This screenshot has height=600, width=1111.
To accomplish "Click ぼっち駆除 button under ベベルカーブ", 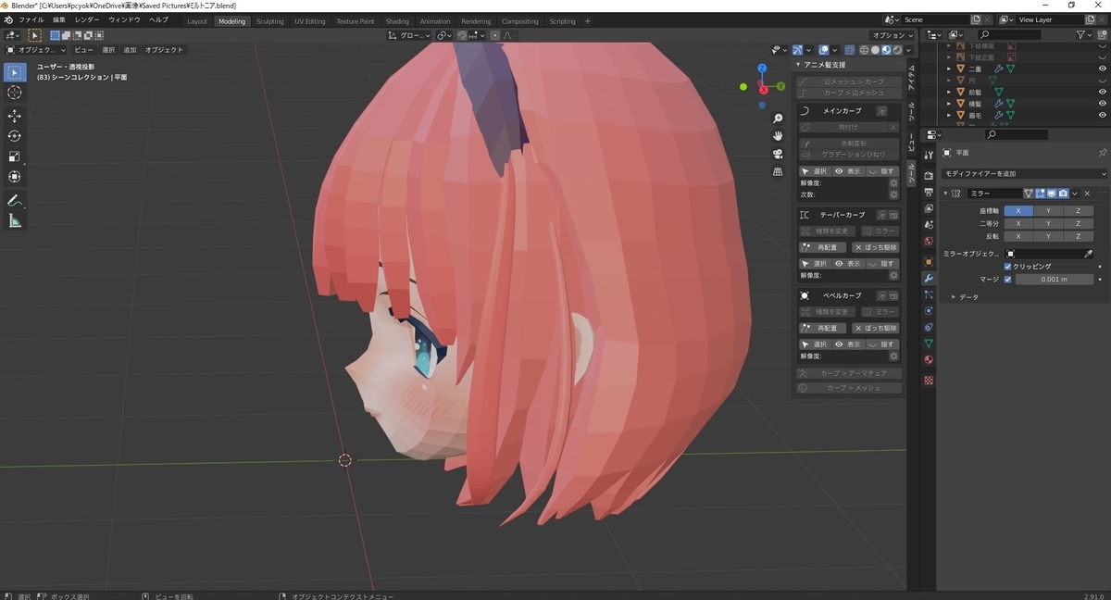I will pos(875,328).
